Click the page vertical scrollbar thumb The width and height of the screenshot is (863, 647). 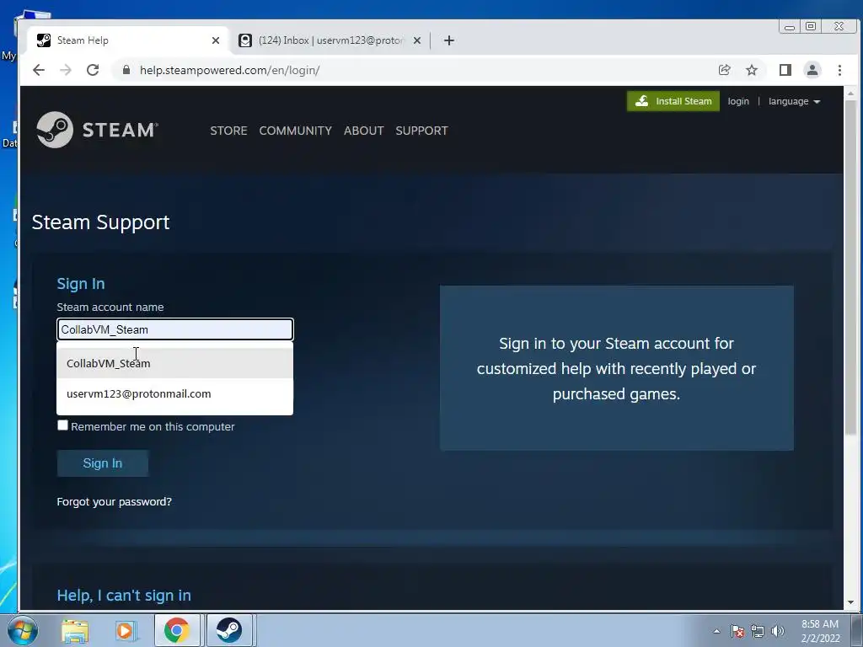(x=850, y=267)
